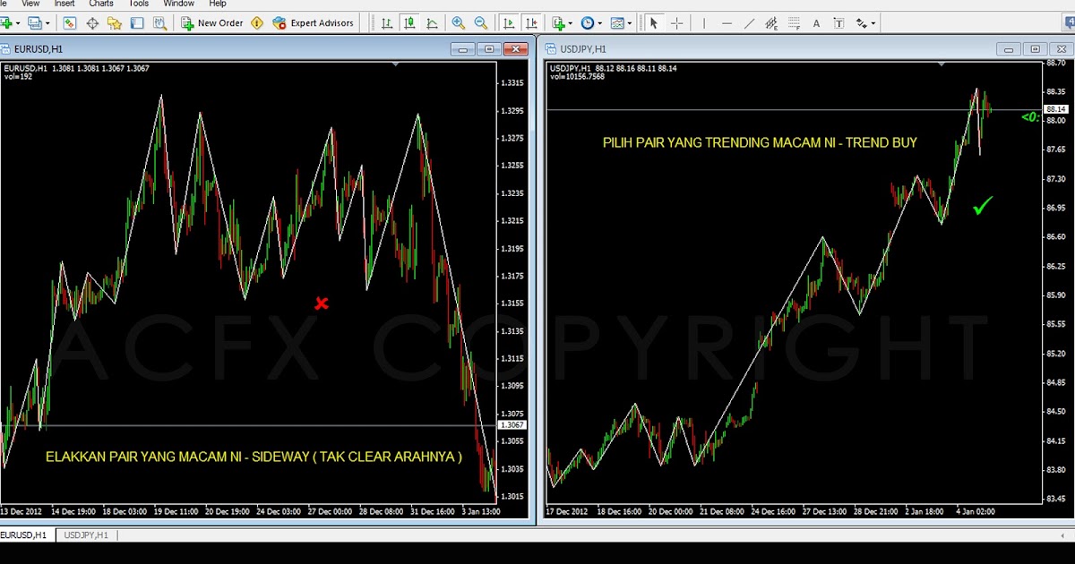
Task: Switch chart to Line Chart mode
Action: pos(432,22)
